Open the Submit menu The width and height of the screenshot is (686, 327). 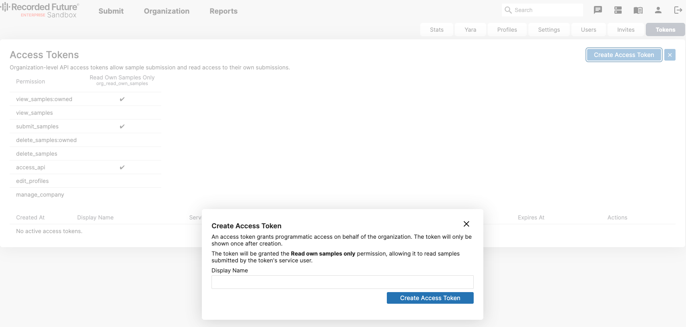(x=111, y=11)
